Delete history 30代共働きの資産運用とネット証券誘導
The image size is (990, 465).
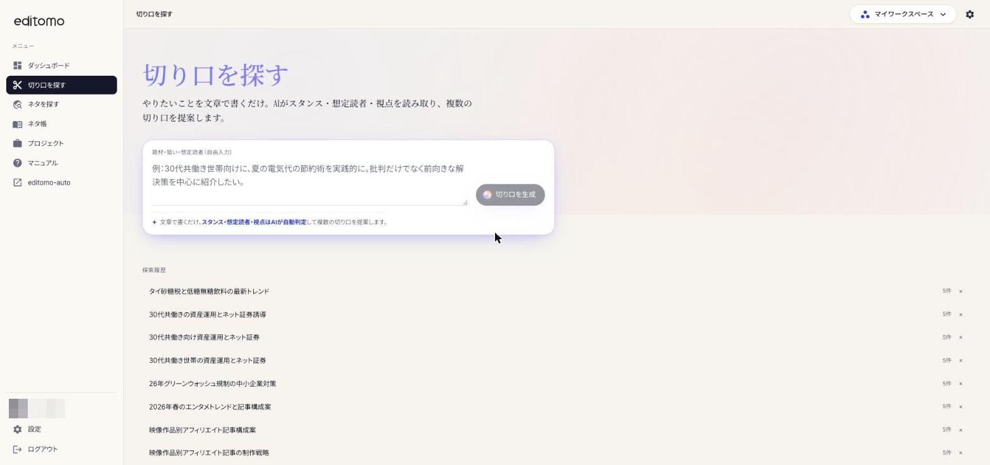click(960, 314)
